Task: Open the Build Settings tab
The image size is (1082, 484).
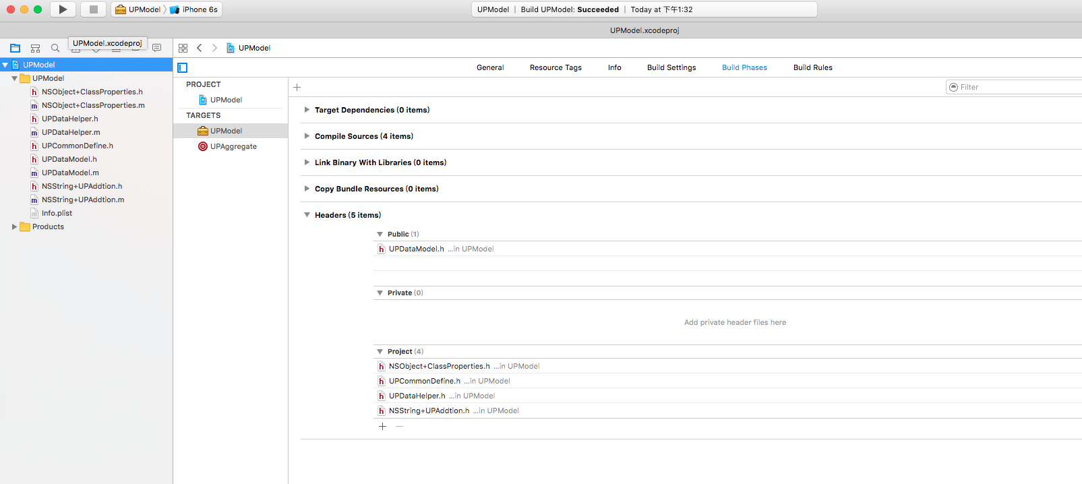Action: pos(671,67)
